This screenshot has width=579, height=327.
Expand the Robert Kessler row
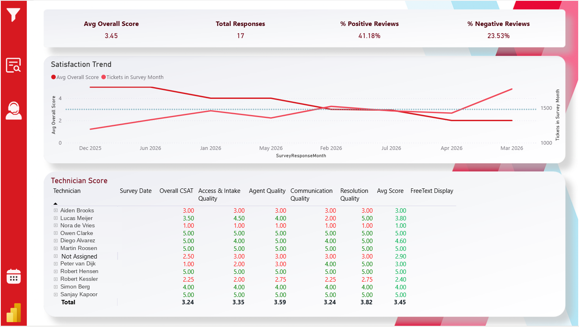point(56,279)
